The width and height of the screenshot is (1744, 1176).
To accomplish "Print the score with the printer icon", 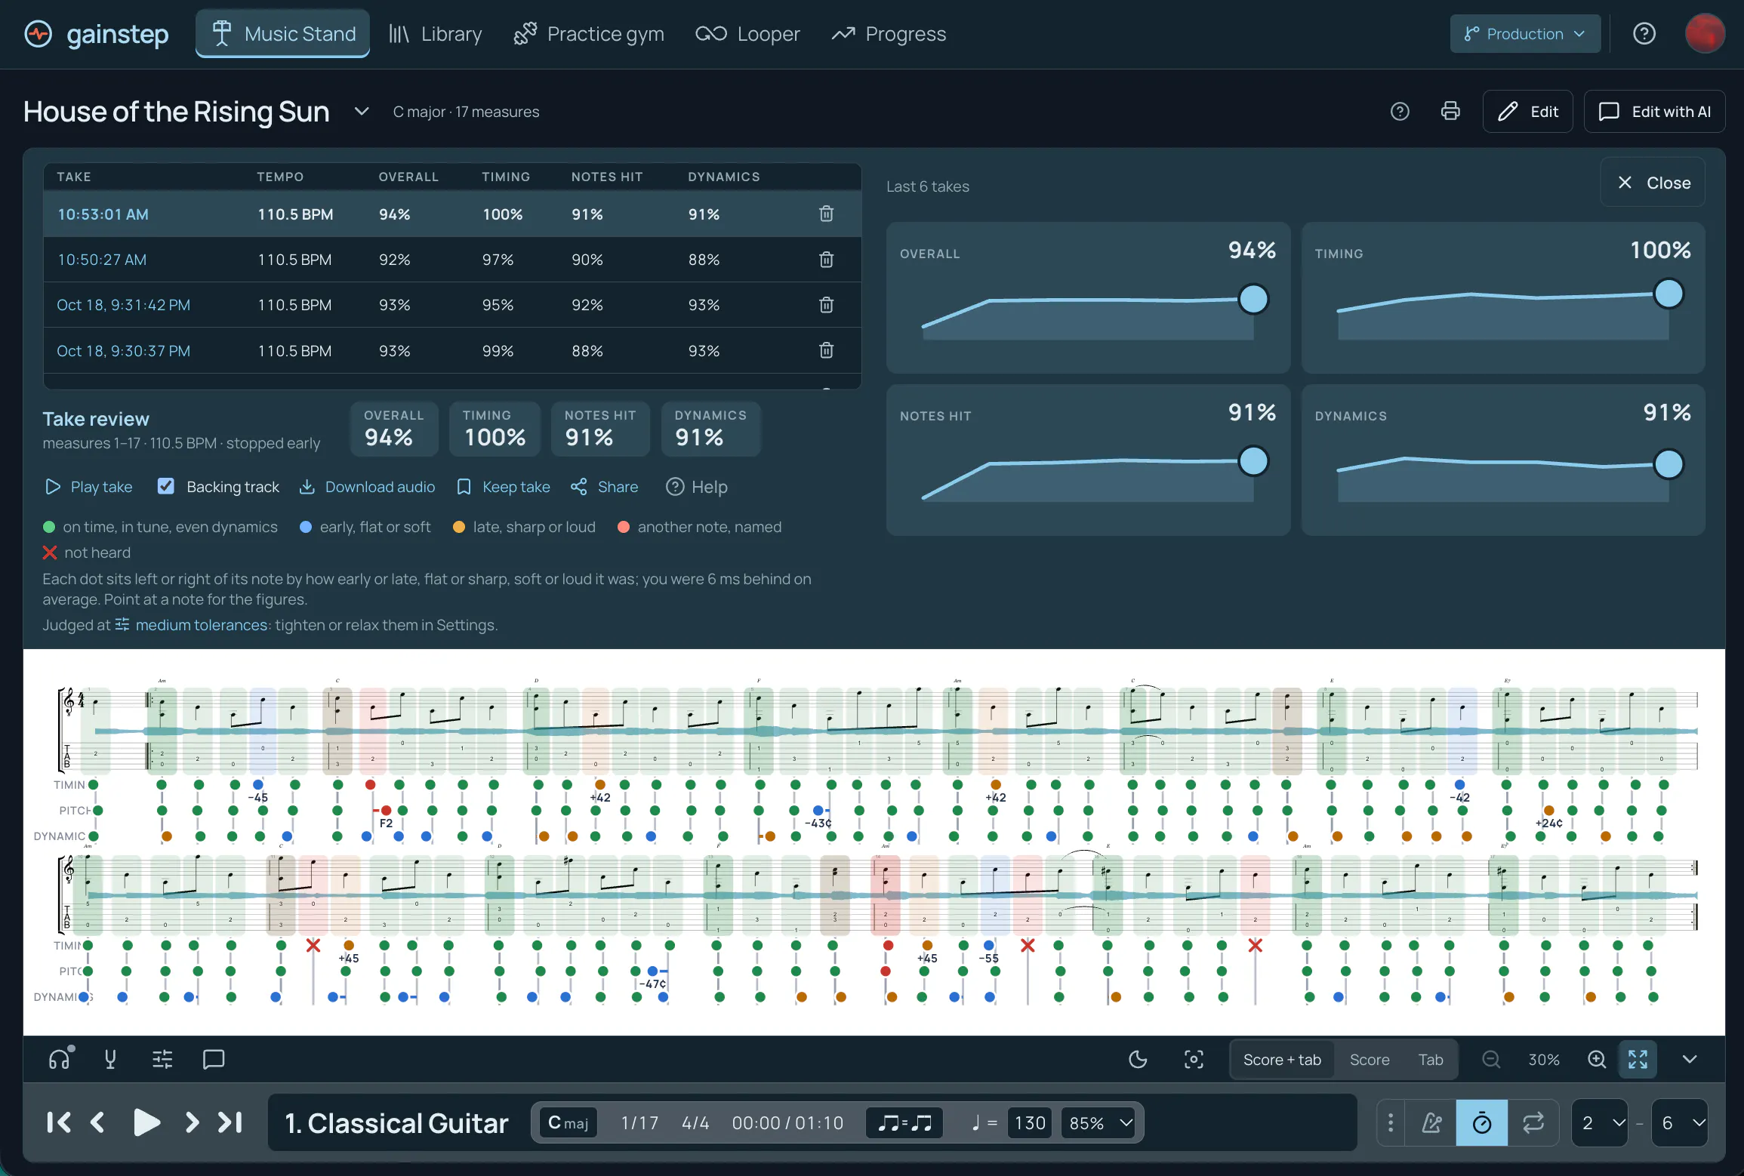I will (x=1450, y=111).
